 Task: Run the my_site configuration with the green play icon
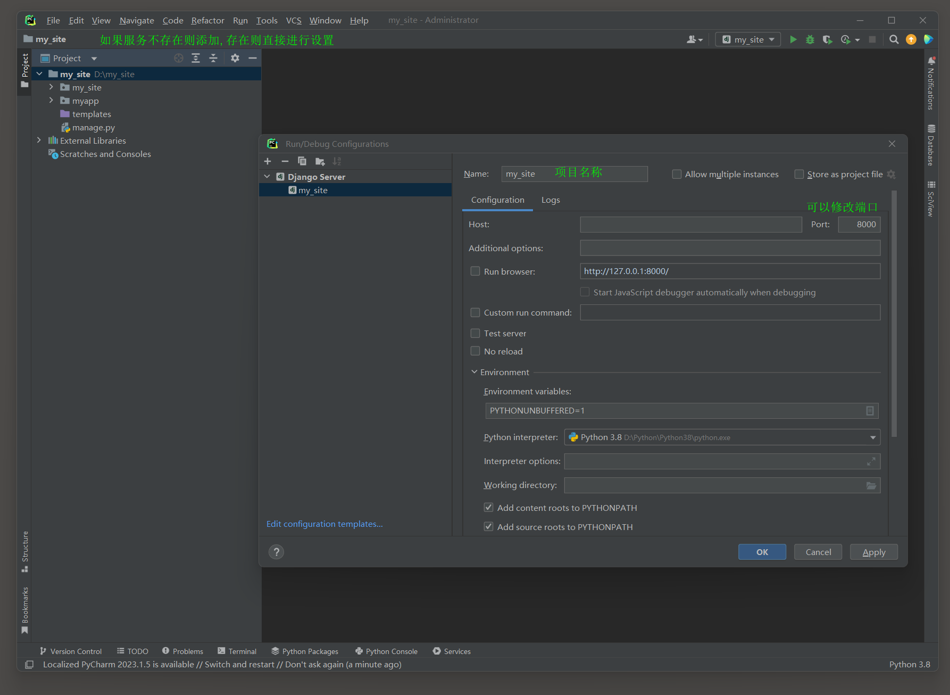793,39
